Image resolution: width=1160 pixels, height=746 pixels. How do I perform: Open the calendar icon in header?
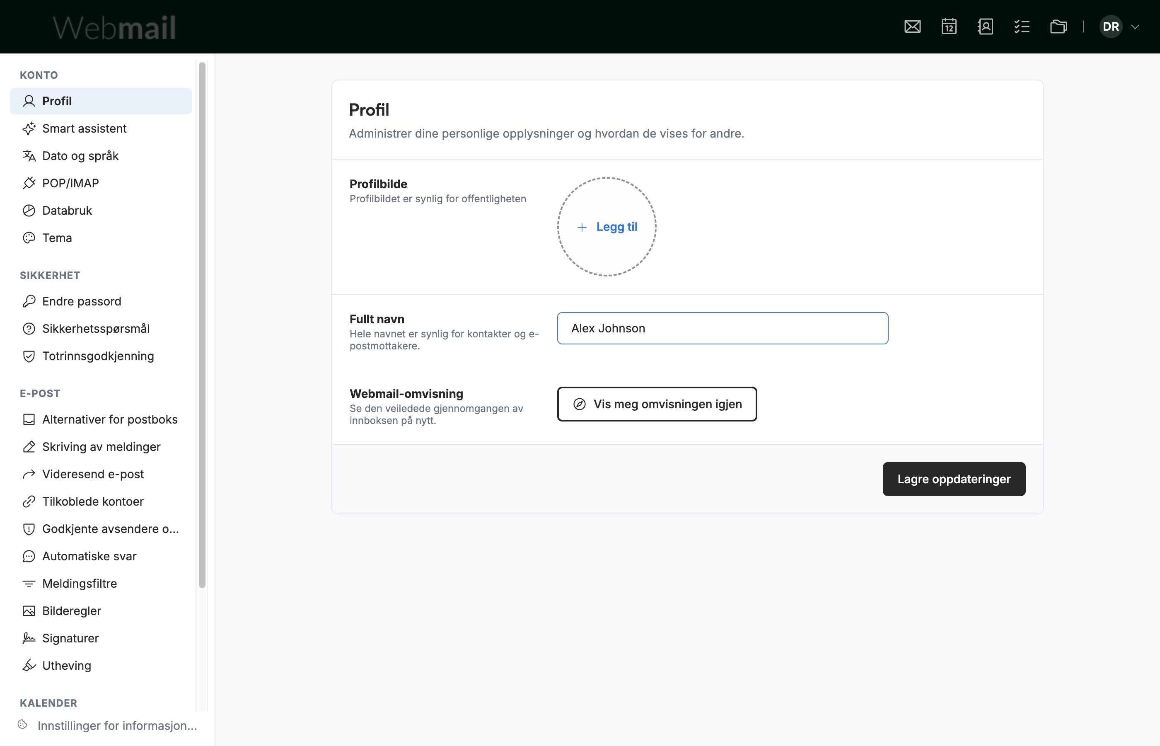pyautogui.click(x=949, y=27)
